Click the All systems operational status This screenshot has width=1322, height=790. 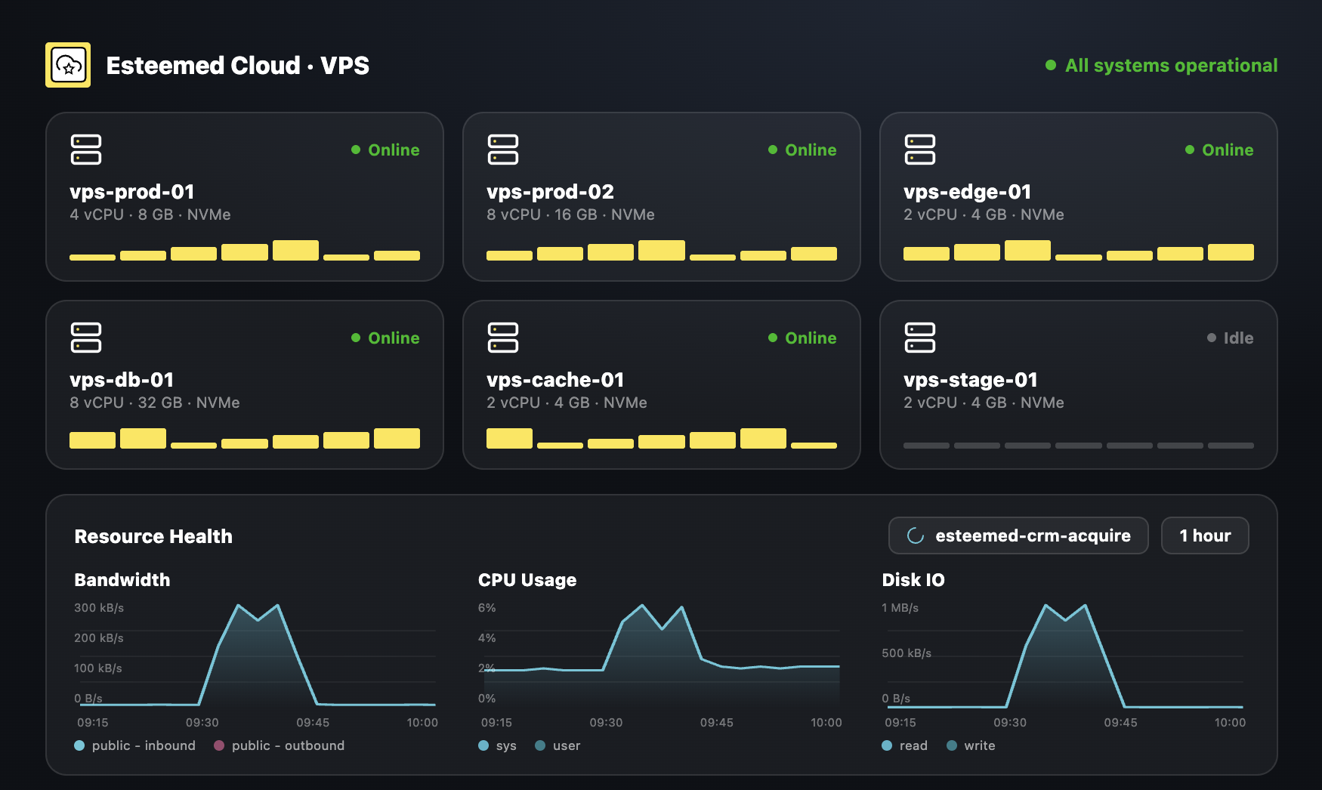(x=1161, y=66)
